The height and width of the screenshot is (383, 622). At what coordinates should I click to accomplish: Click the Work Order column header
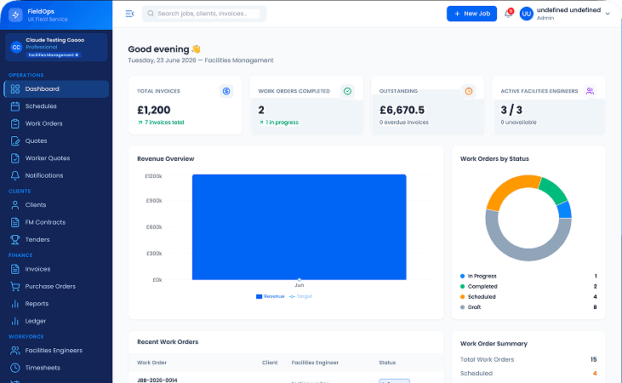coord(152,363)
